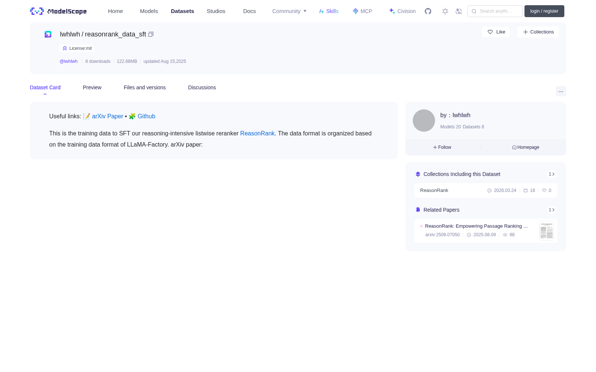Open the GitHub icon link in header
The height and width of the screenshot is (372, 596).
tap(428, 11)
